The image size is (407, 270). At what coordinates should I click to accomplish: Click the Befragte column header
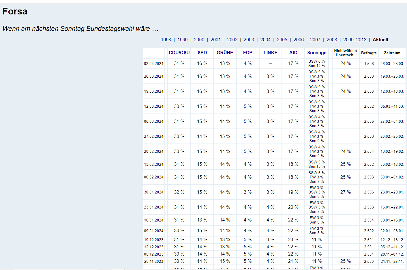369,53
